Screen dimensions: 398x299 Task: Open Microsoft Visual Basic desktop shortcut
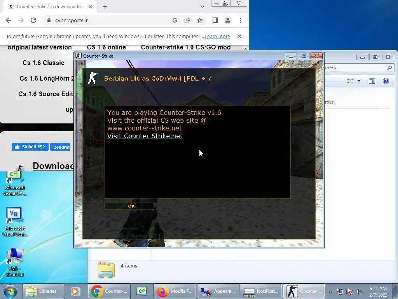click(15, 222)
